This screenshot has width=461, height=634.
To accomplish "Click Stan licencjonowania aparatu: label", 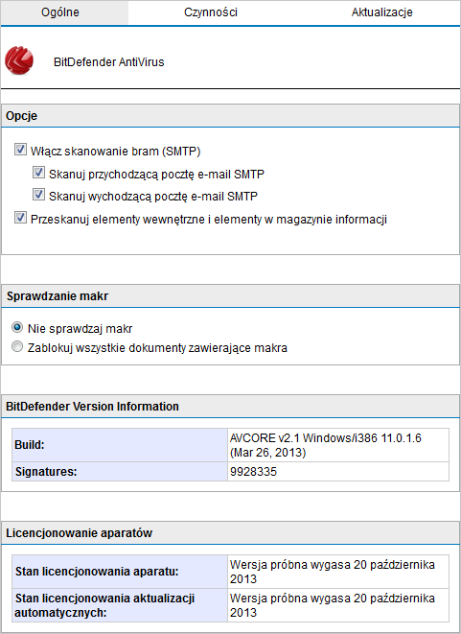I will tap(120, 572).
